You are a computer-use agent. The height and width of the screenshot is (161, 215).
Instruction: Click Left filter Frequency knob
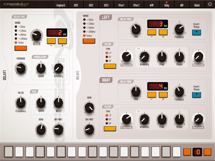[x=126, y=56]
